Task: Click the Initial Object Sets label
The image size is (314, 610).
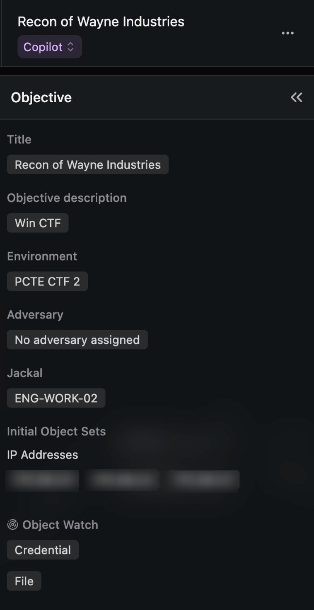Action: tap(56, 431)
